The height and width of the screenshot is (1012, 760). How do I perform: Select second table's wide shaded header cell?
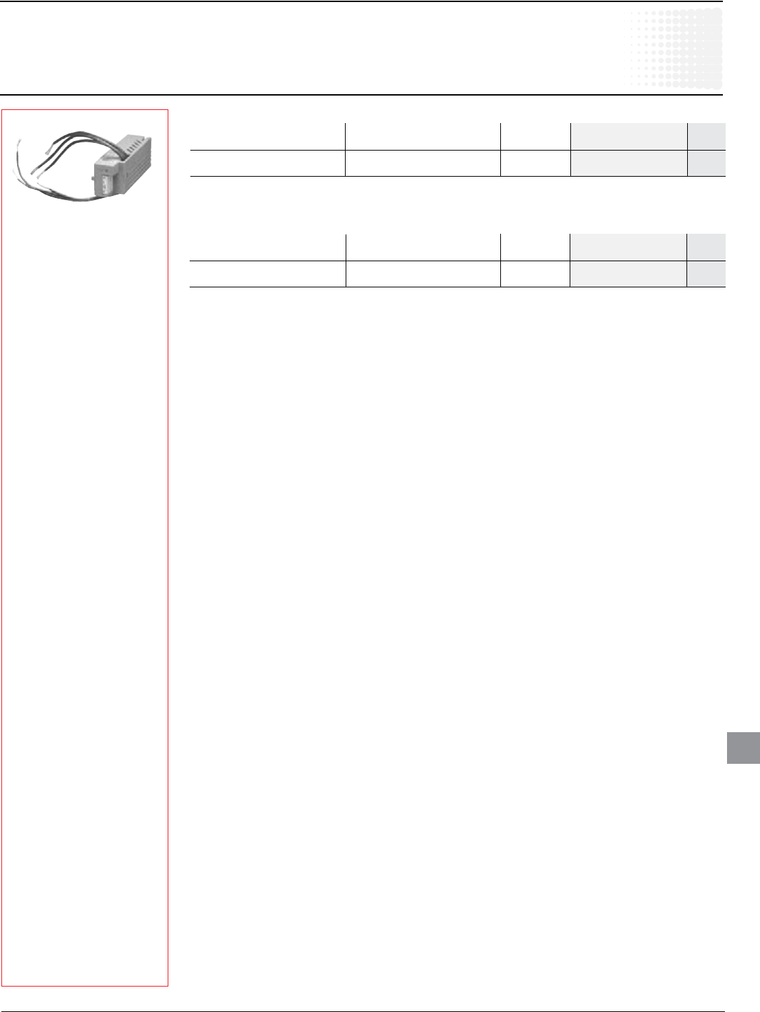click(629, 247)
